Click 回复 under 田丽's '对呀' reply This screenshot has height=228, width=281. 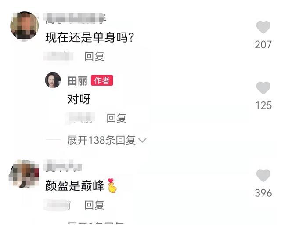point(116,118)
